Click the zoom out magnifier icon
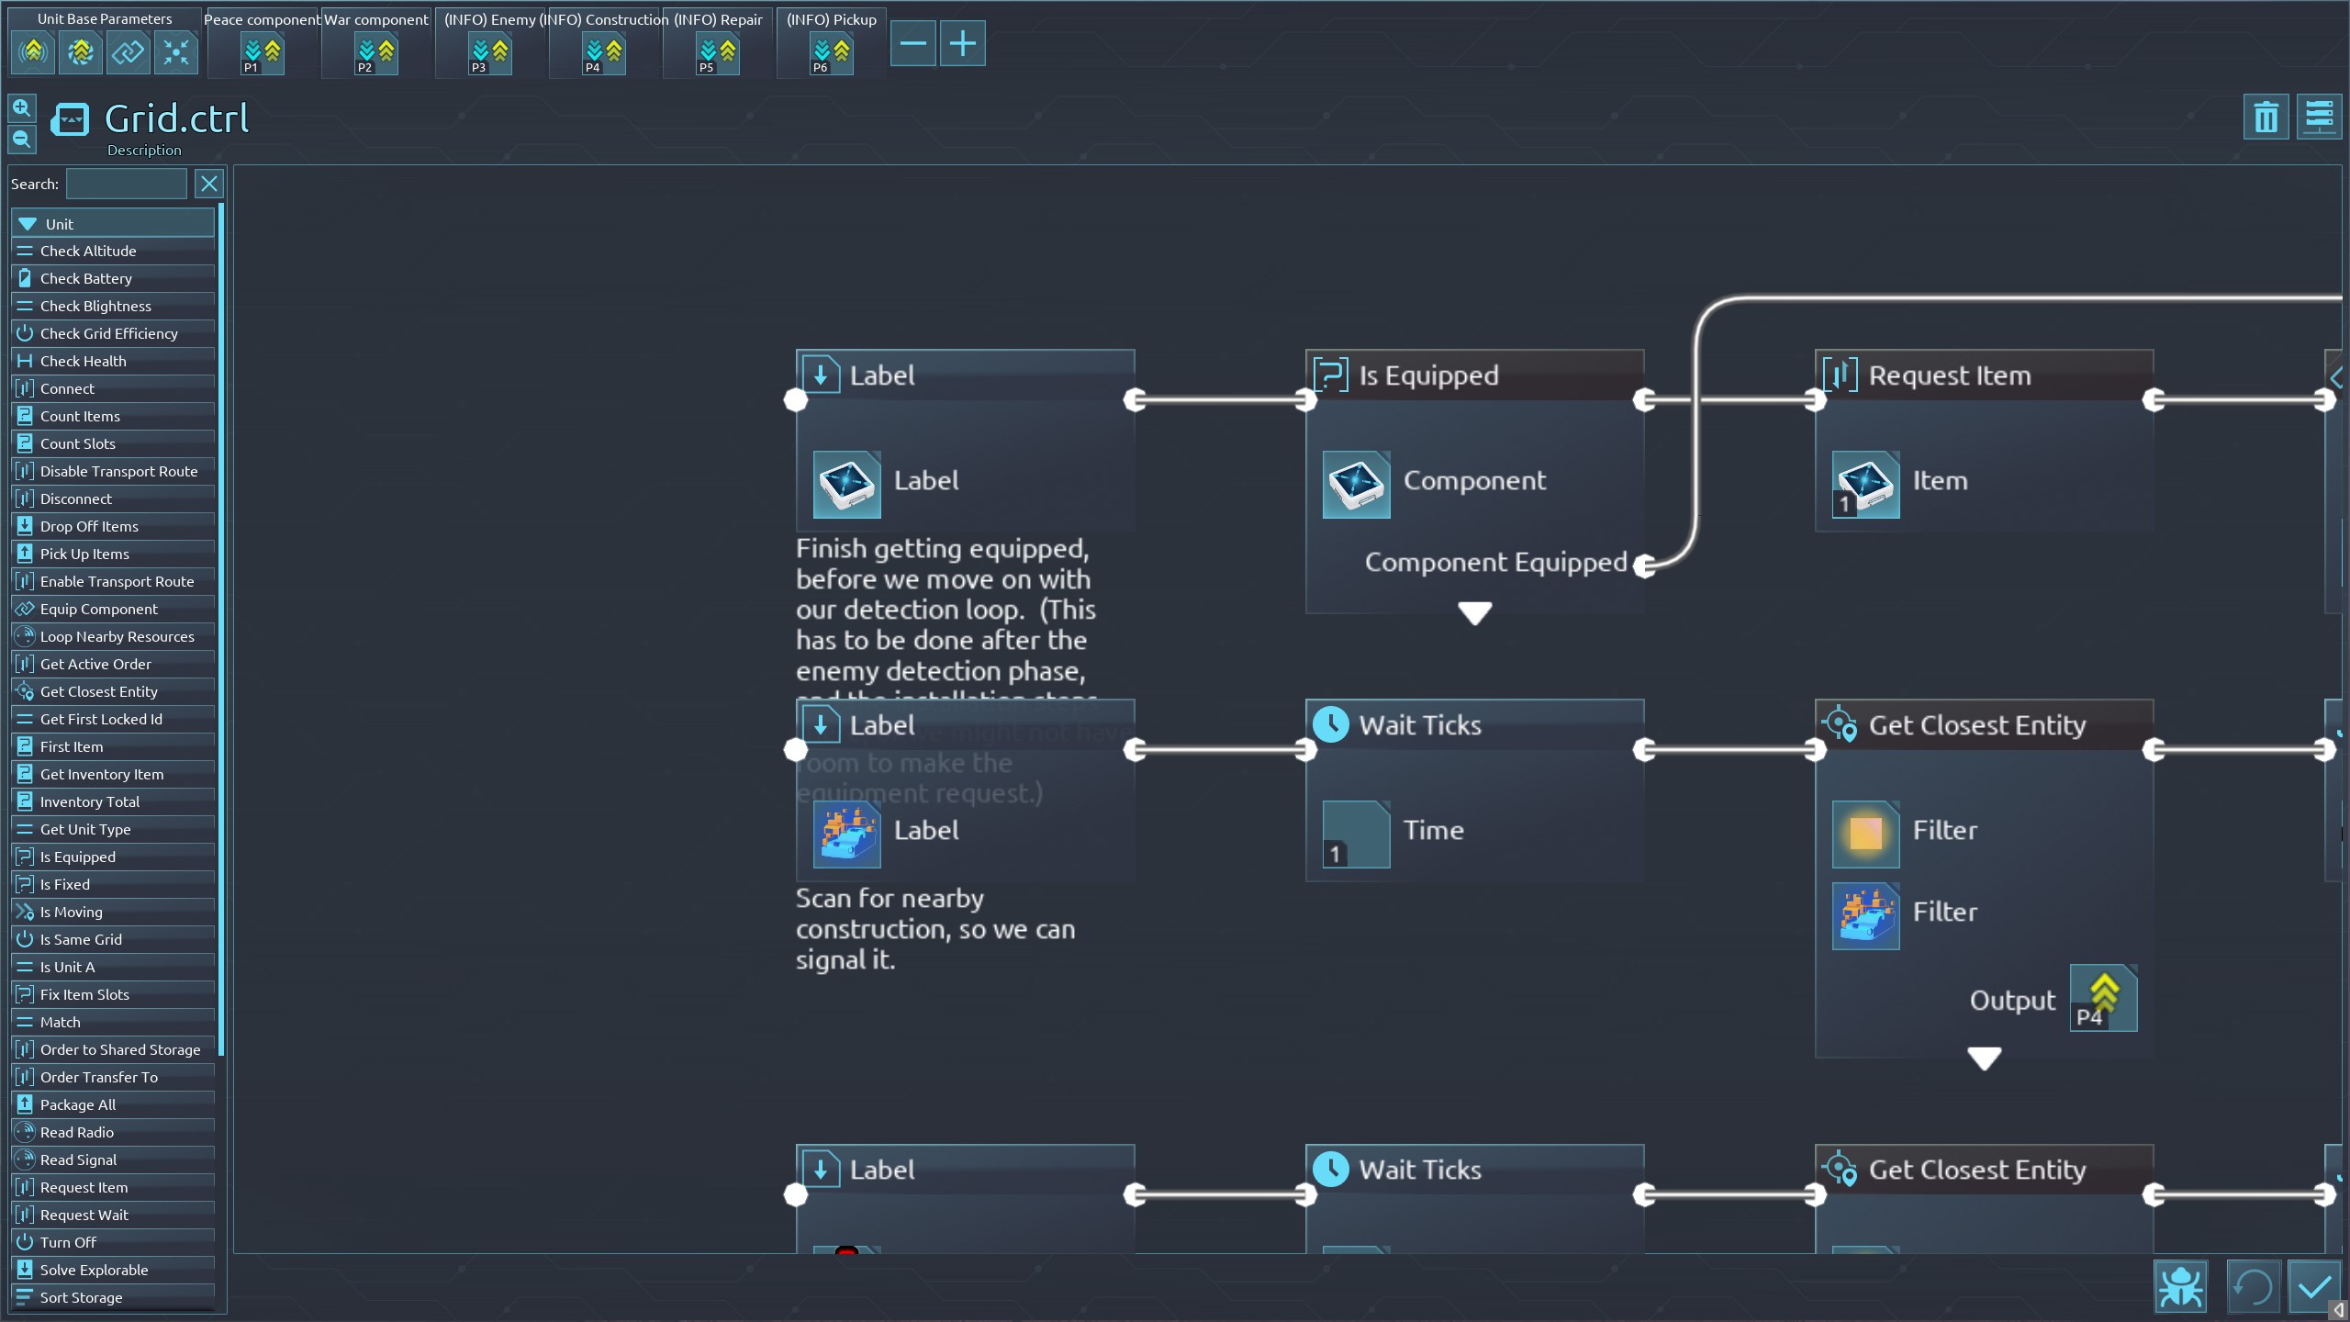Image resolution: width=2350 pixels, height=1322 pixels. tap(21, 140)
